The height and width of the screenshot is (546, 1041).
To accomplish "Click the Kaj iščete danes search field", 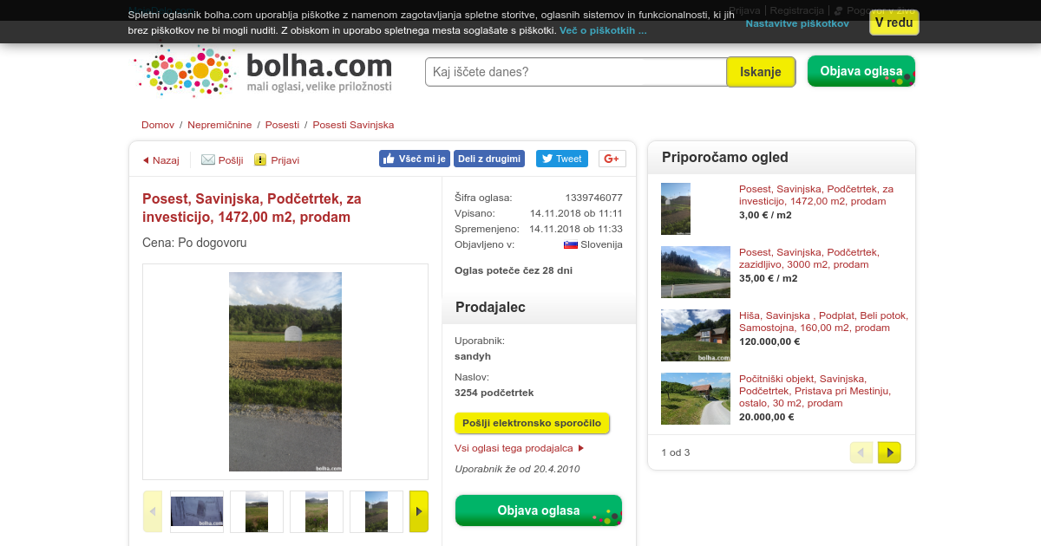I will 576,72.
